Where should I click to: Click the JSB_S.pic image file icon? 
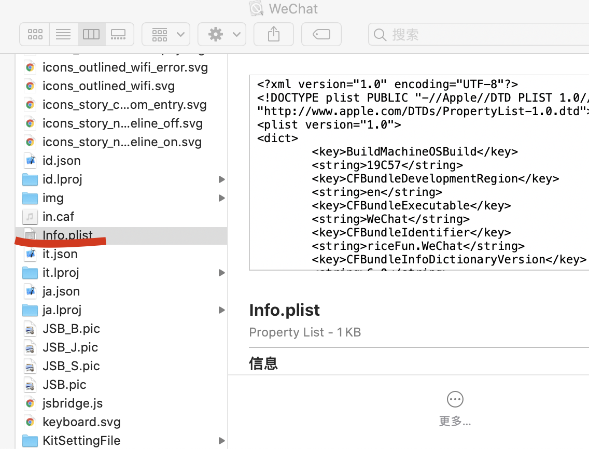[30, 366]
